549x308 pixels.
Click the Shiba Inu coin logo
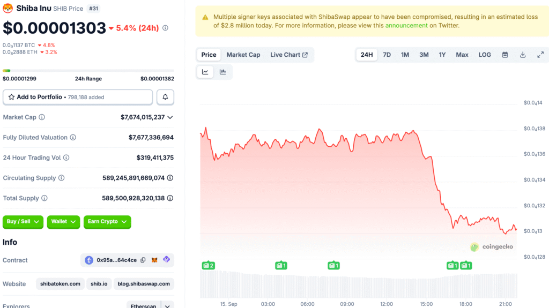[8, 8]
